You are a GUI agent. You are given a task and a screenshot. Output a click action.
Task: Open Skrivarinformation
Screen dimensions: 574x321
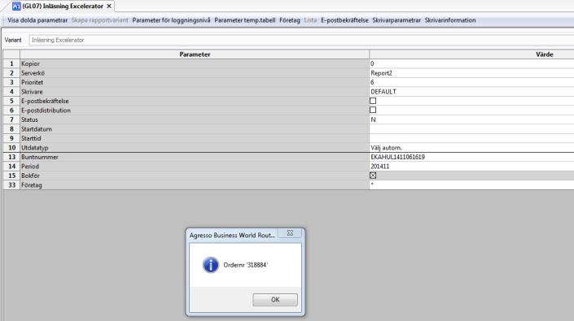coord(450,20)
